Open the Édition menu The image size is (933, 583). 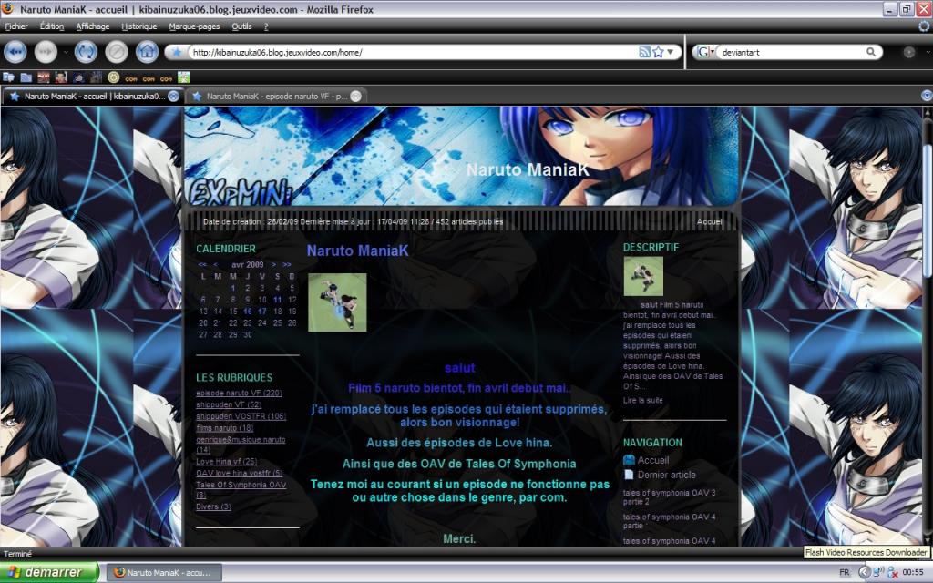(52, 26)
